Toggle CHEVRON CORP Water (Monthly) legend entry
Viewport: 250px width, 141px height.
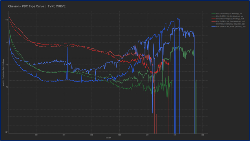coord(228,24)
